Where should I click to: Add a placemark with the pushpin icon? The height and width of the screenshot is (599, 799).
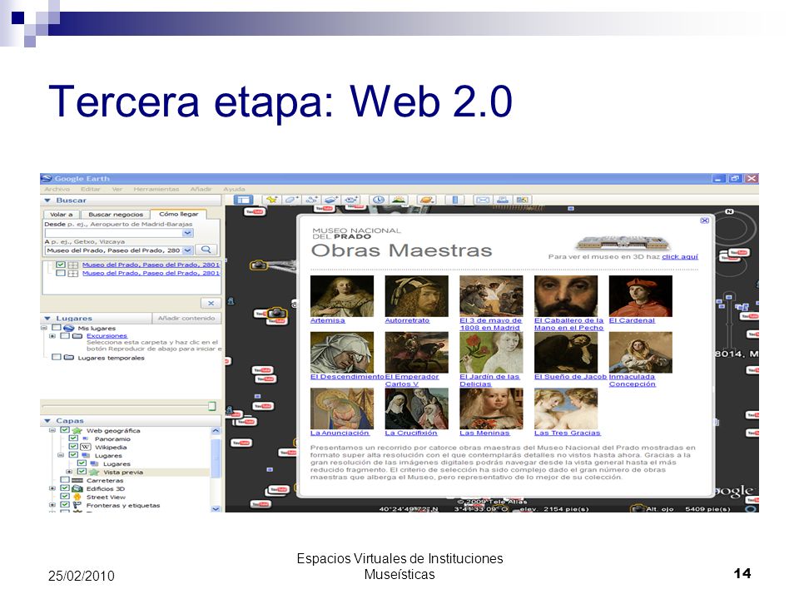(271, 200)
